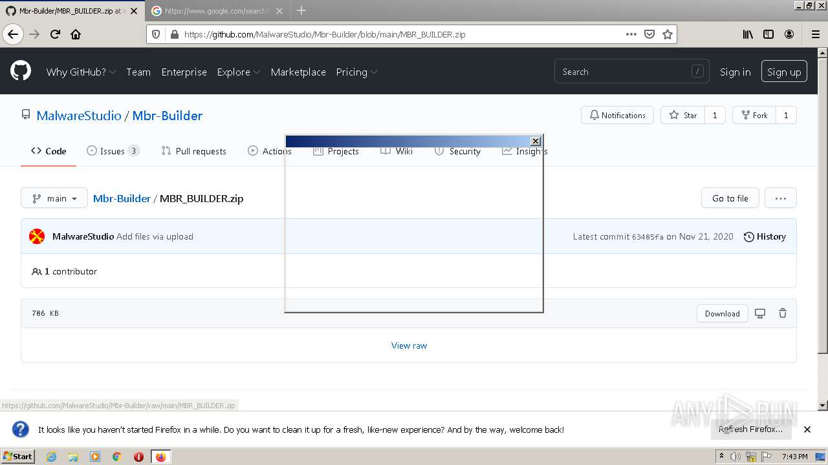Click the volume icon in system tray

tap(735, 457)
